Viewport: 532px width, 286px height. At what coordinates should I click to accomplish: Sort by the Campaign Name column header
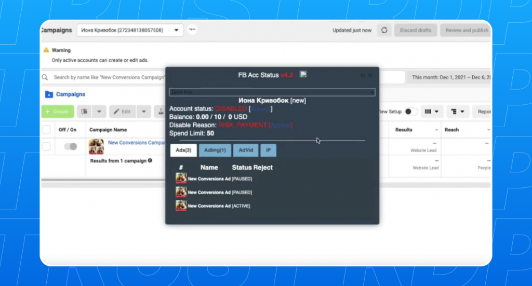click(x=108, y=130)
